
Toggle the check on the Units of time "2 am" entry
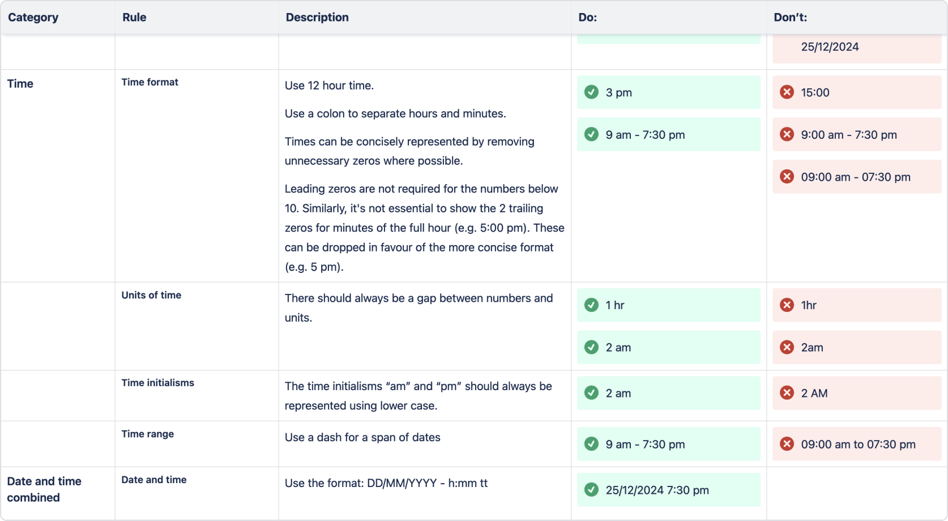point(592,348)
